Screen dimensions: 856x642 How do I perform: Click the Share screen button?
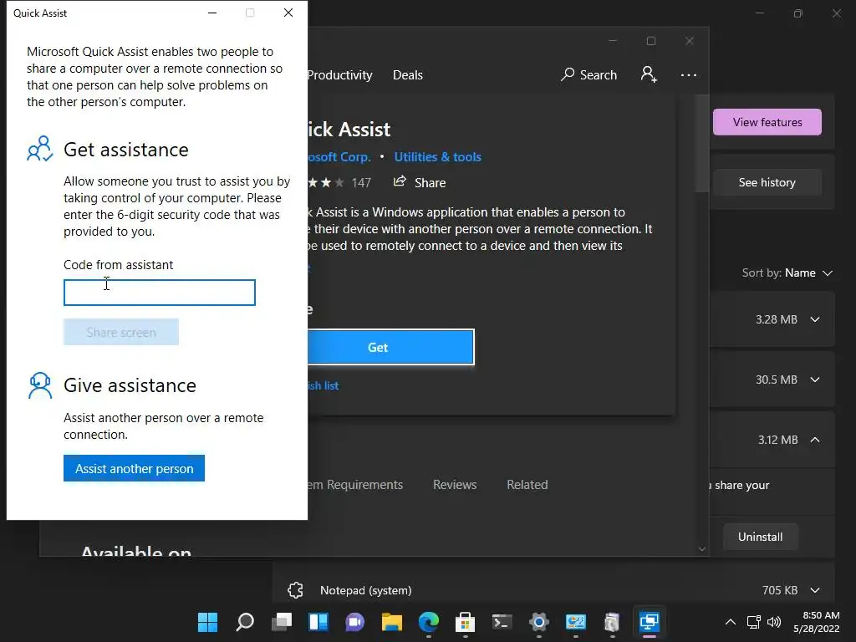pyautogui.click(x=121, y=332)
